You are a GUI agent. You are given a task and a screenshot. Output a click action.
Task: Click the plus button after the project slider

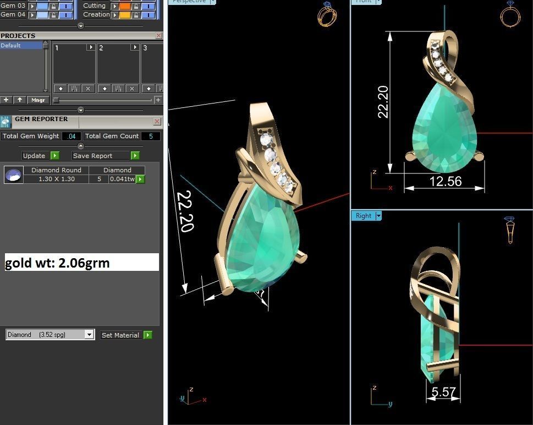158,100
